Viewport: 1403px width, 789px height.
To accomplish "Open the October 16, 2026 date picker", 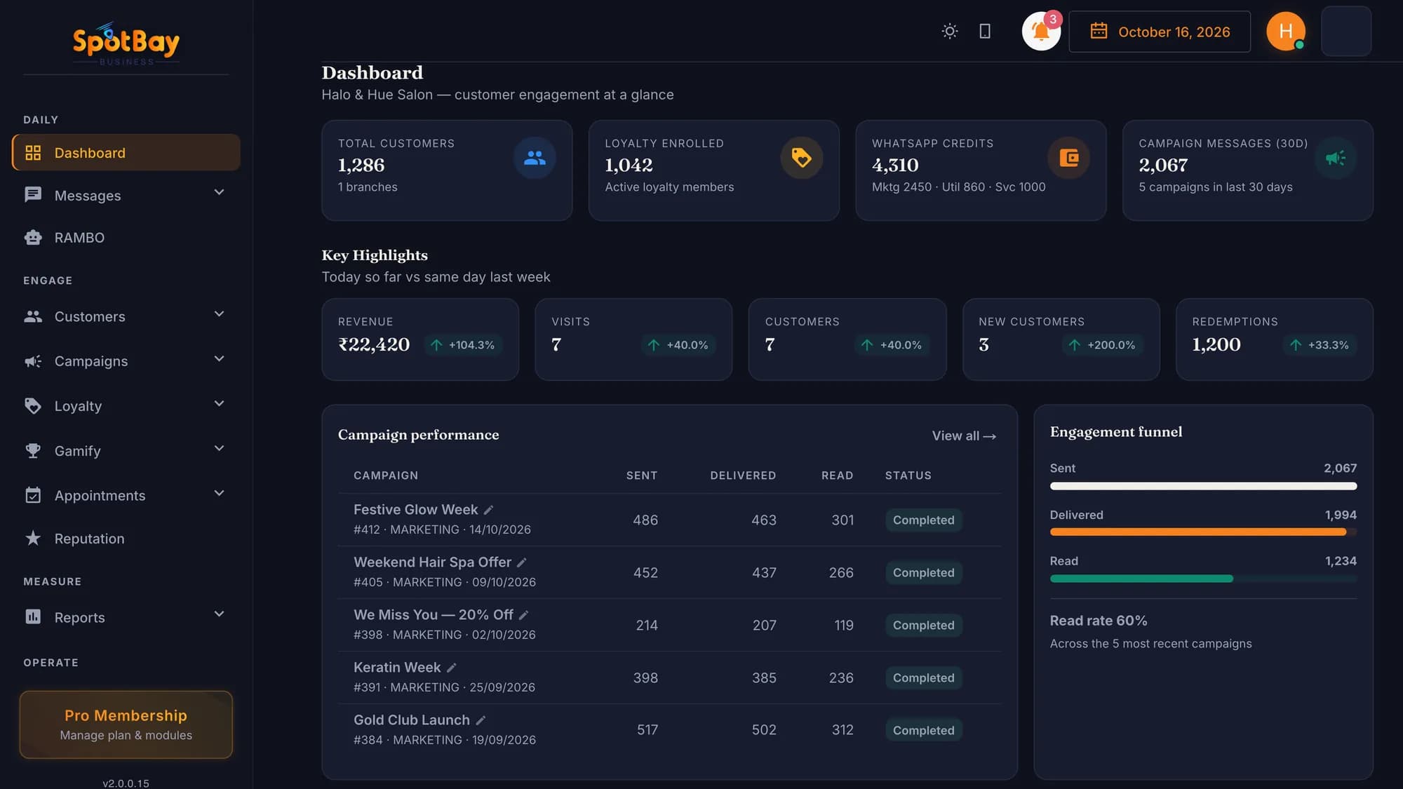I will point(1159,32).
